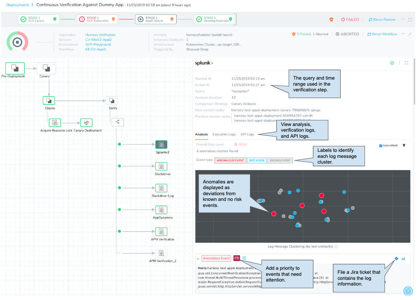Open the bar chart icon for Anomalous Event
Image resolution: width=418 pixels, height=300 pixels.
[403, 259]
